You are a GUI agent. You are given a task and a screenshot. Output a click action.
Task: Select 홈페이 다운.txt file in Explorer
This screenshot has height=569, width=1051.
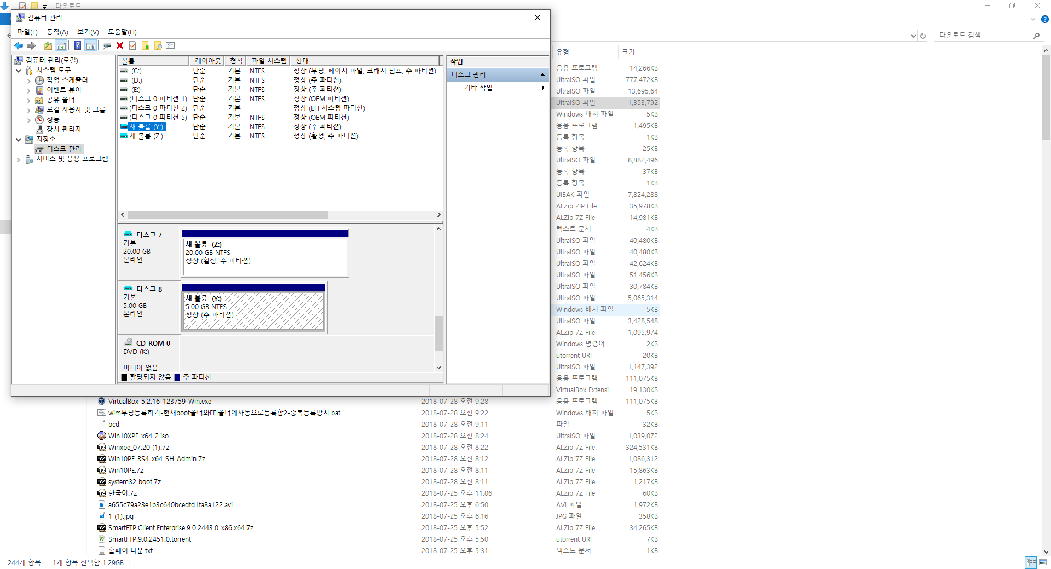[x=130, y=551]
